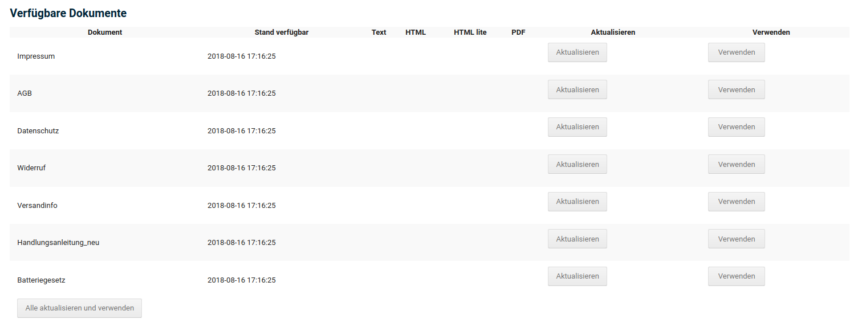Image resolution: width=858 pixels, height=331 pixels.
Task: Use the AGB document
Action: pos(736,90)
